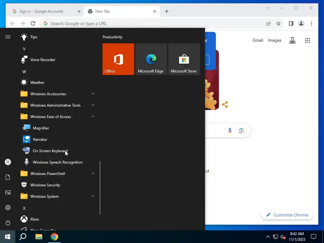Click the Power icon in Start sidebar
324x243 pixels.
8,223
